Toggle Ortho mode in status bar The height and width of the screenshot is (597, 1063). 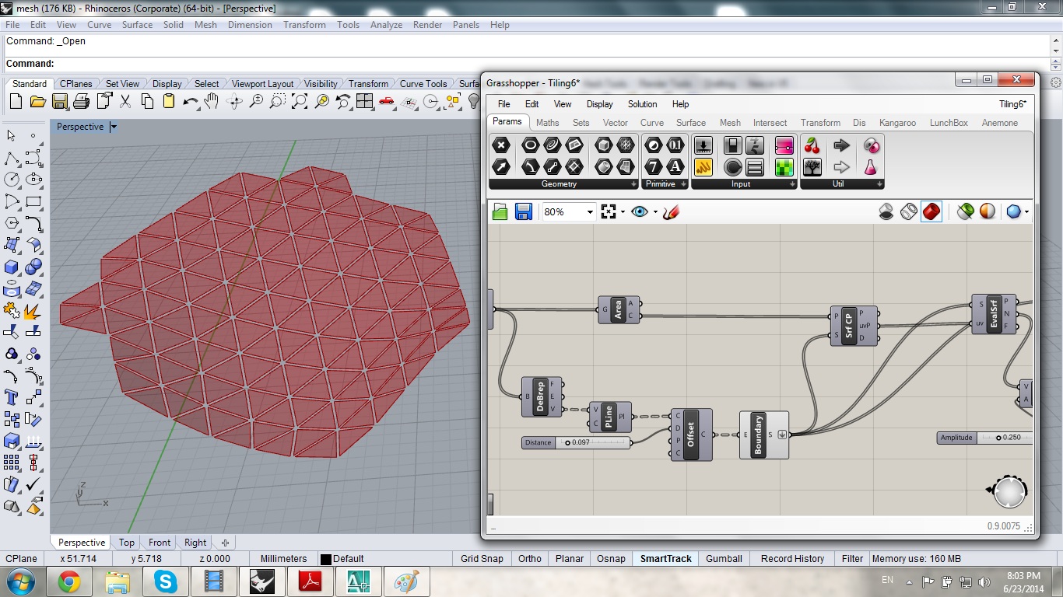click(x=529, y=558)
